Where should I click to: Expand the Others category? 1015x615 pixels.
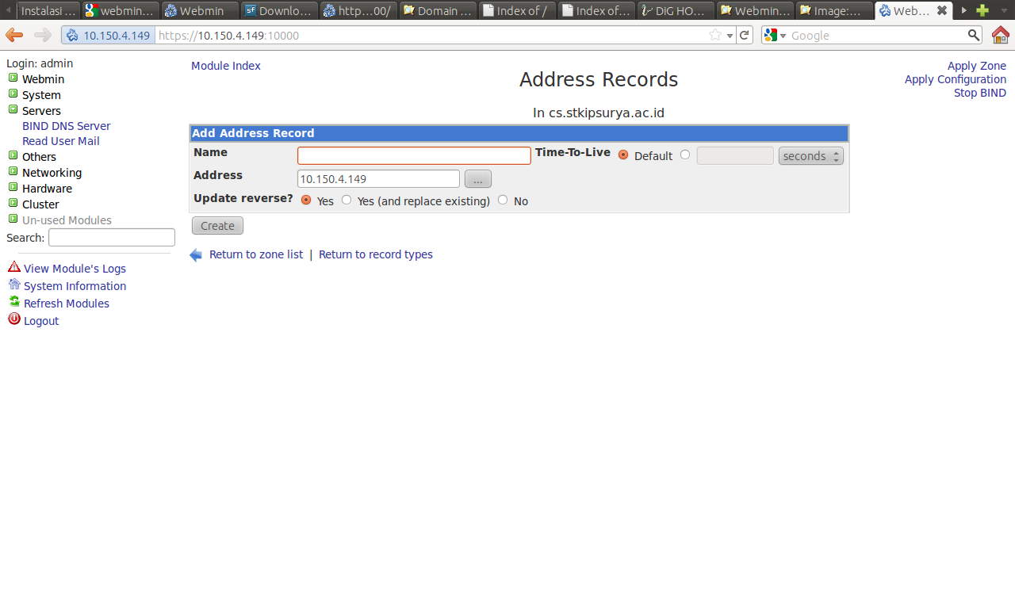(13, 155)
